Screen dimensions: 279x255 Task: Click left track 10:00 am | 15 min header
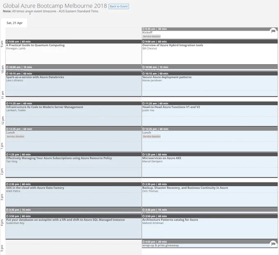coord(73,67)
